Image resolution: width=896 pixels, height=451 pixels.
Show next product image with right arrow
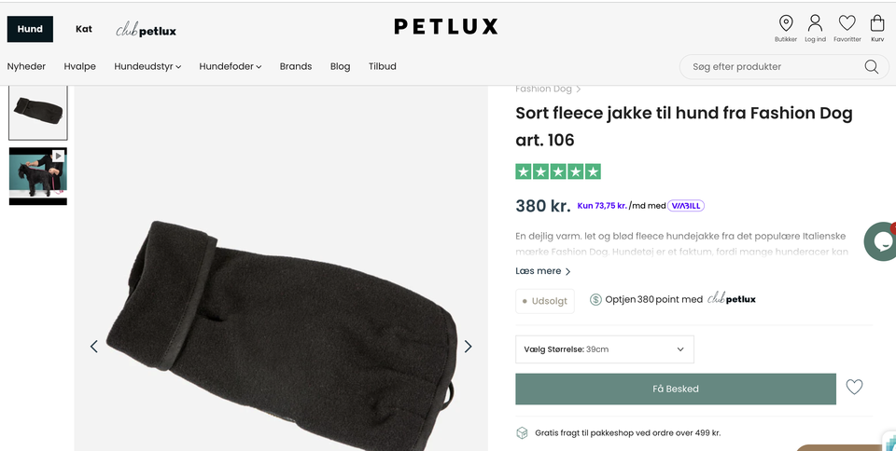click(x=468, y=347)
